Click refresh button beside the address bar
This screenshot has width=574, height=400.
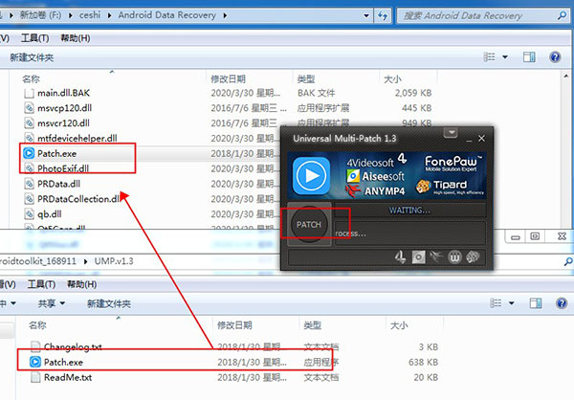(x=383, y=15)
